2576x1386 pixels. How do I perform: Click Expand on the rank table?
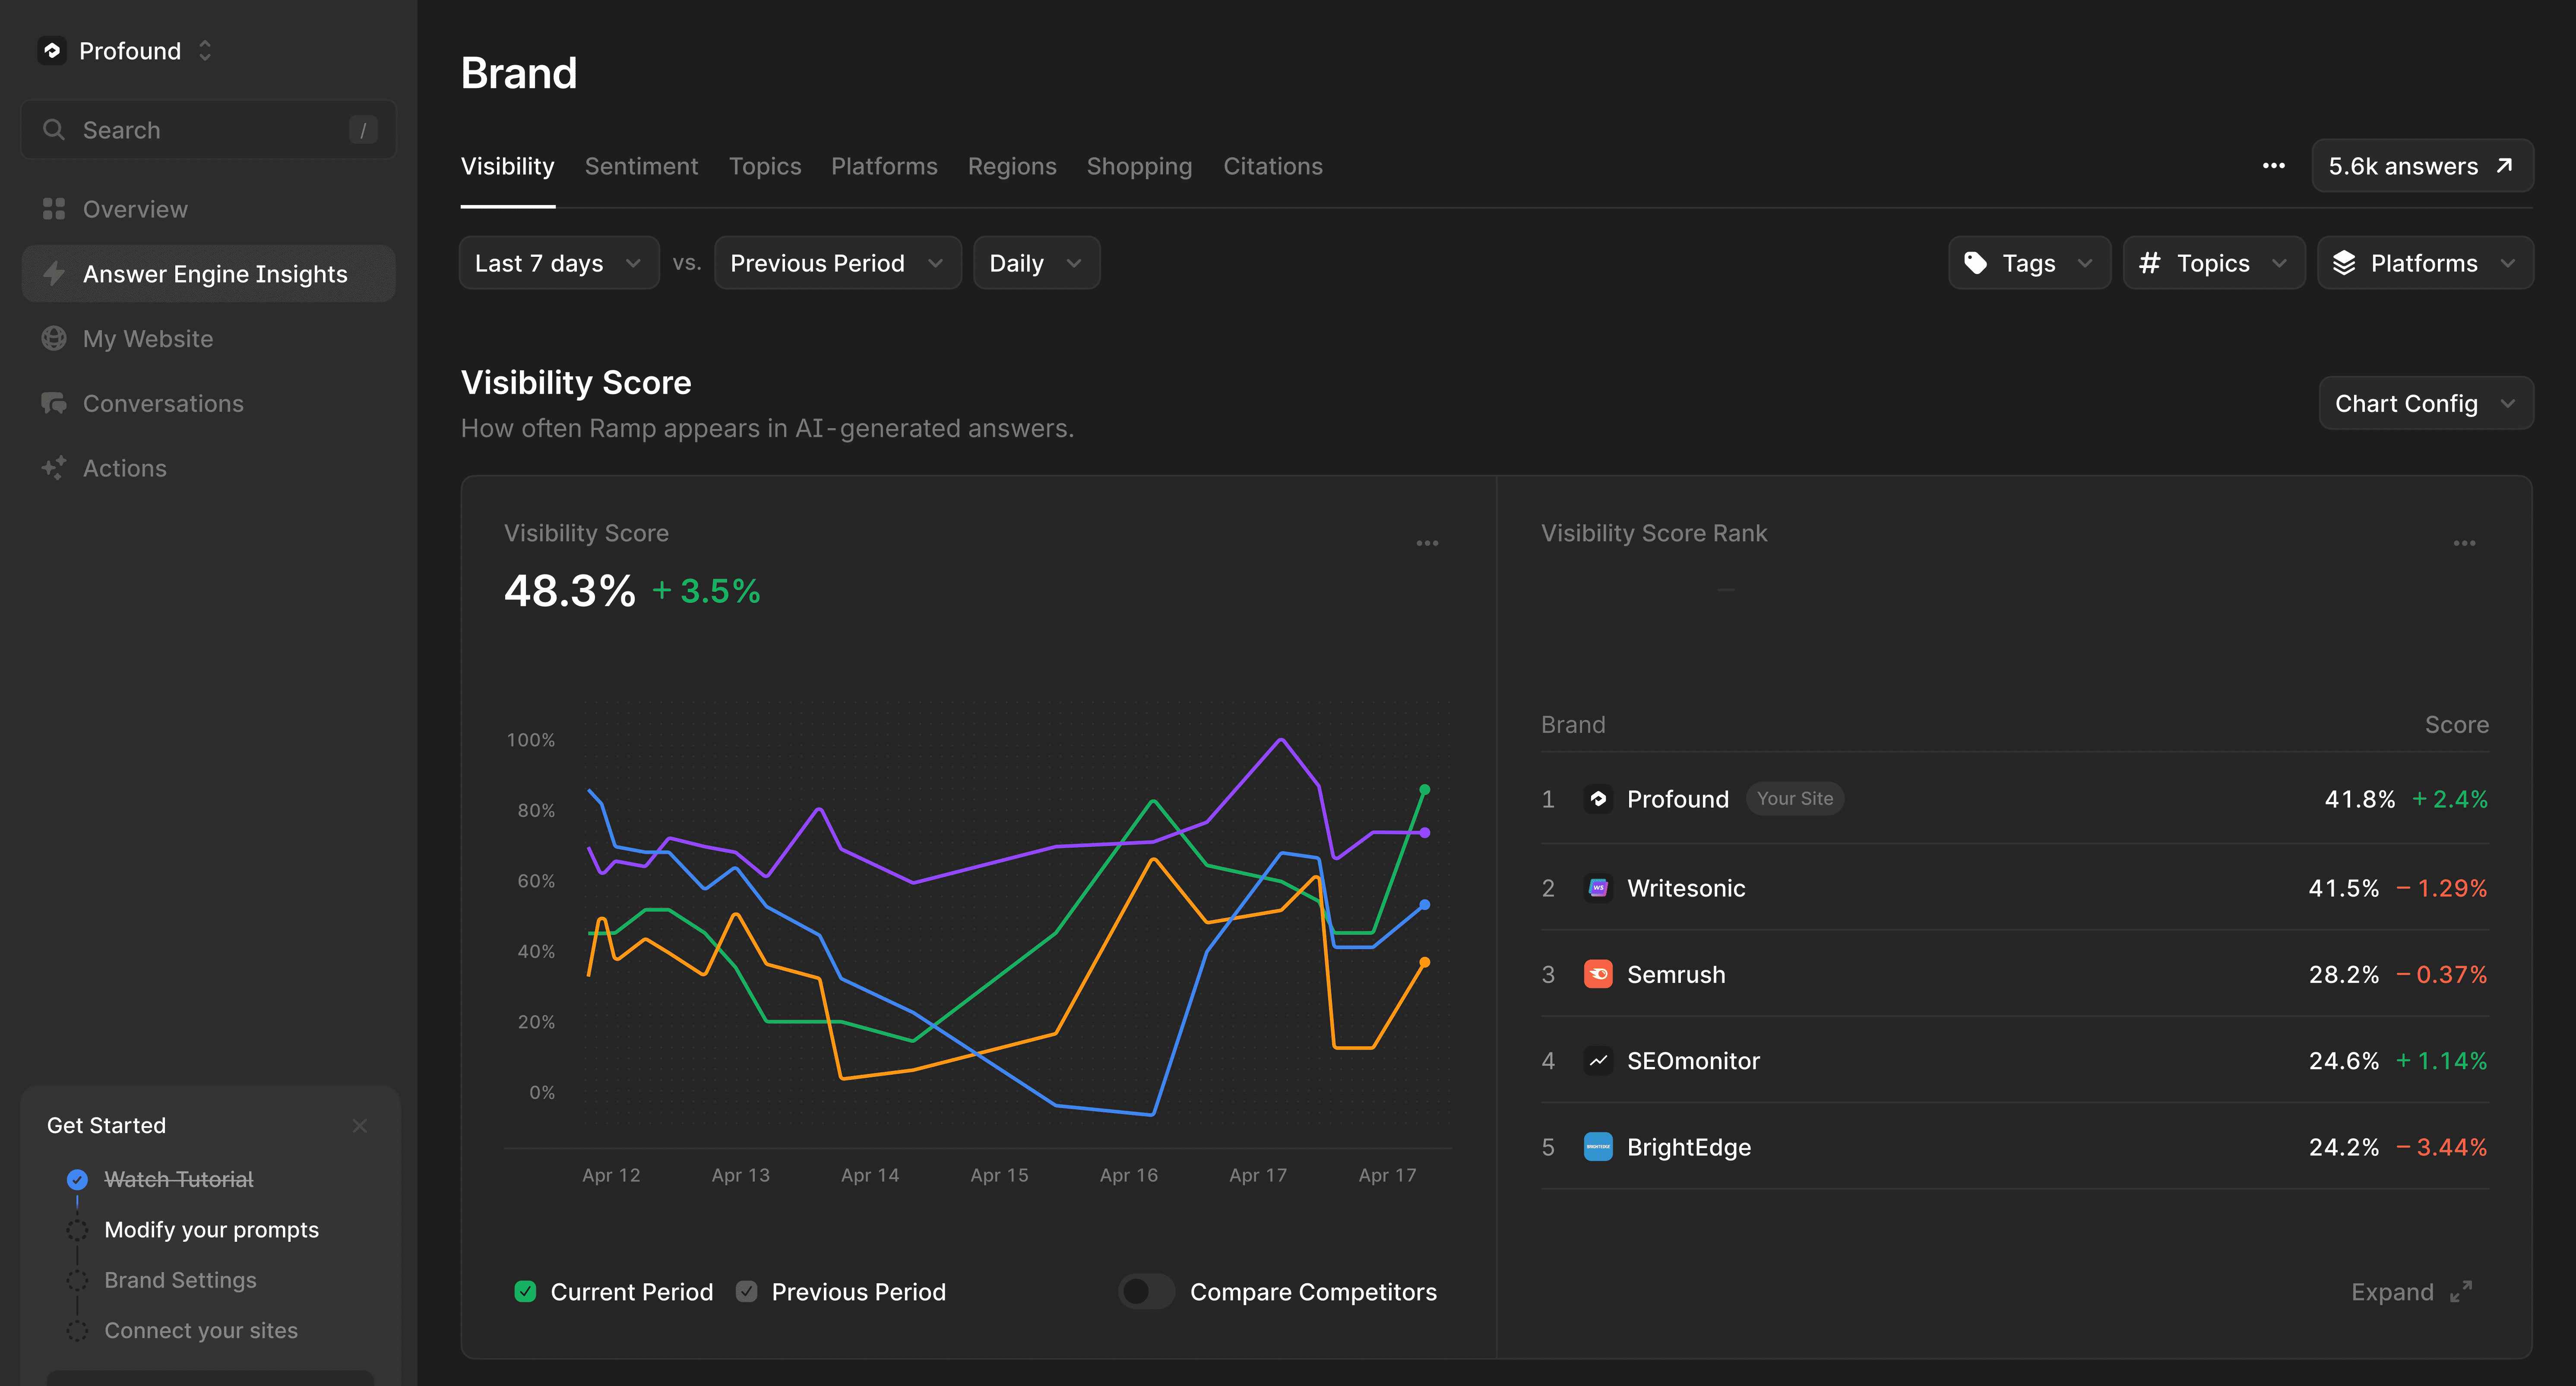pyautogui.click(x=2411, y=1291)
